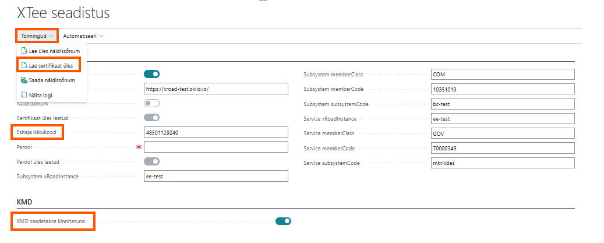Viewport: 604px width, 243px height.
Task: Click the Service subsystemCode field
Action: pyautogui.click(x=503, y=163)
